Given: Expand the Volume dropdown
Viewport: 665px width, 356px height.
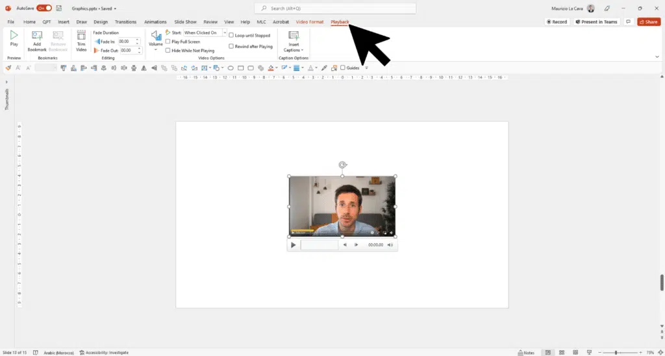Looking at the screenshot, I should tap(156, 50).
